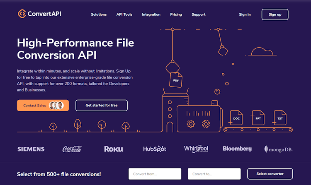Click the 'Select from 500+ file conversions!' text
This screenshot has width=311, height=185.
click(59, 174)
